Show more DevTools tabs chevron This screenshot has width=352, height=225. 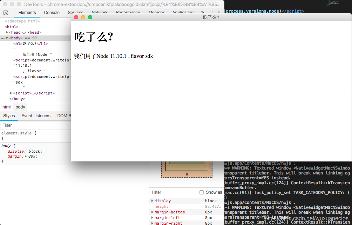point(203,12)
